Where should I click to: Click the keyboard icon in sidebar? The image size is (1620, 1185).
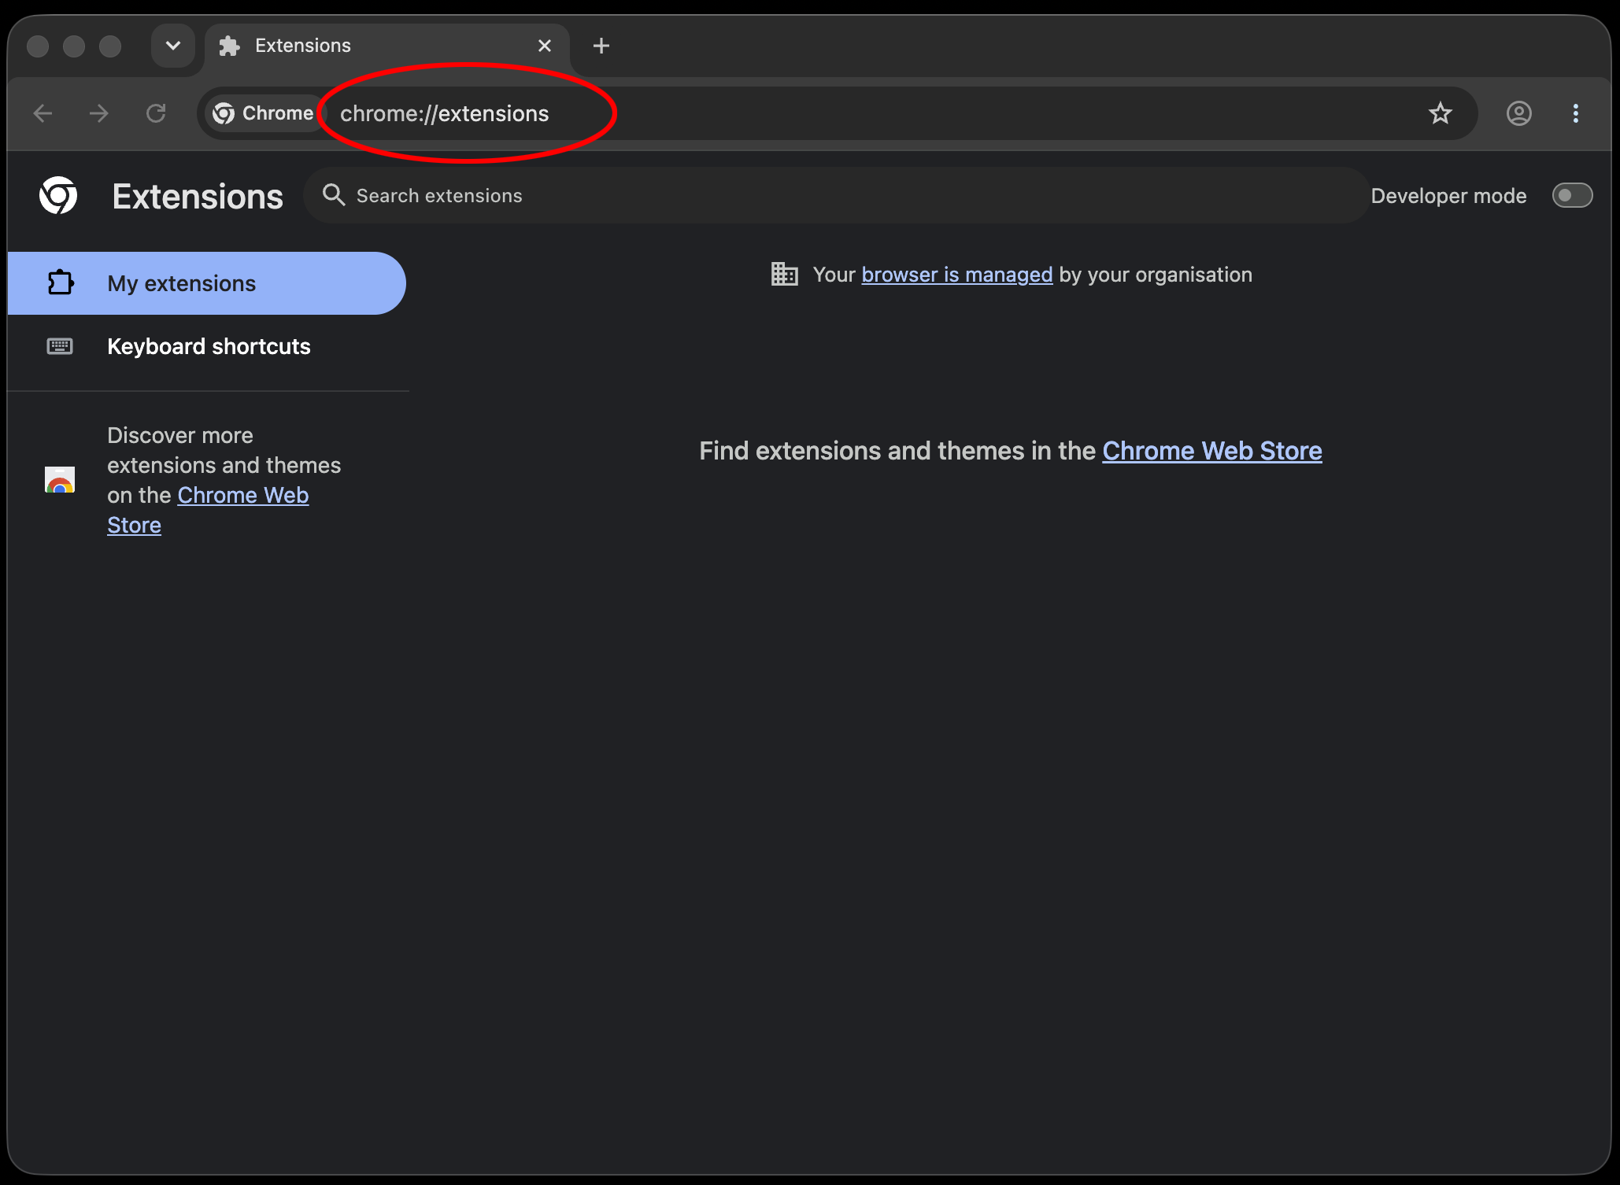pyautogui.click(x=60, y=346)
